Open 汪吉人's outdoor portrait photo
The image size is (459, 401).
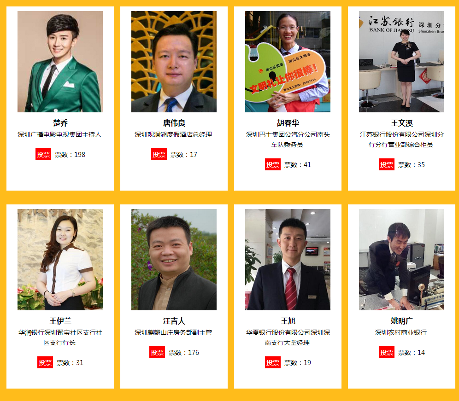click(174, 260)
